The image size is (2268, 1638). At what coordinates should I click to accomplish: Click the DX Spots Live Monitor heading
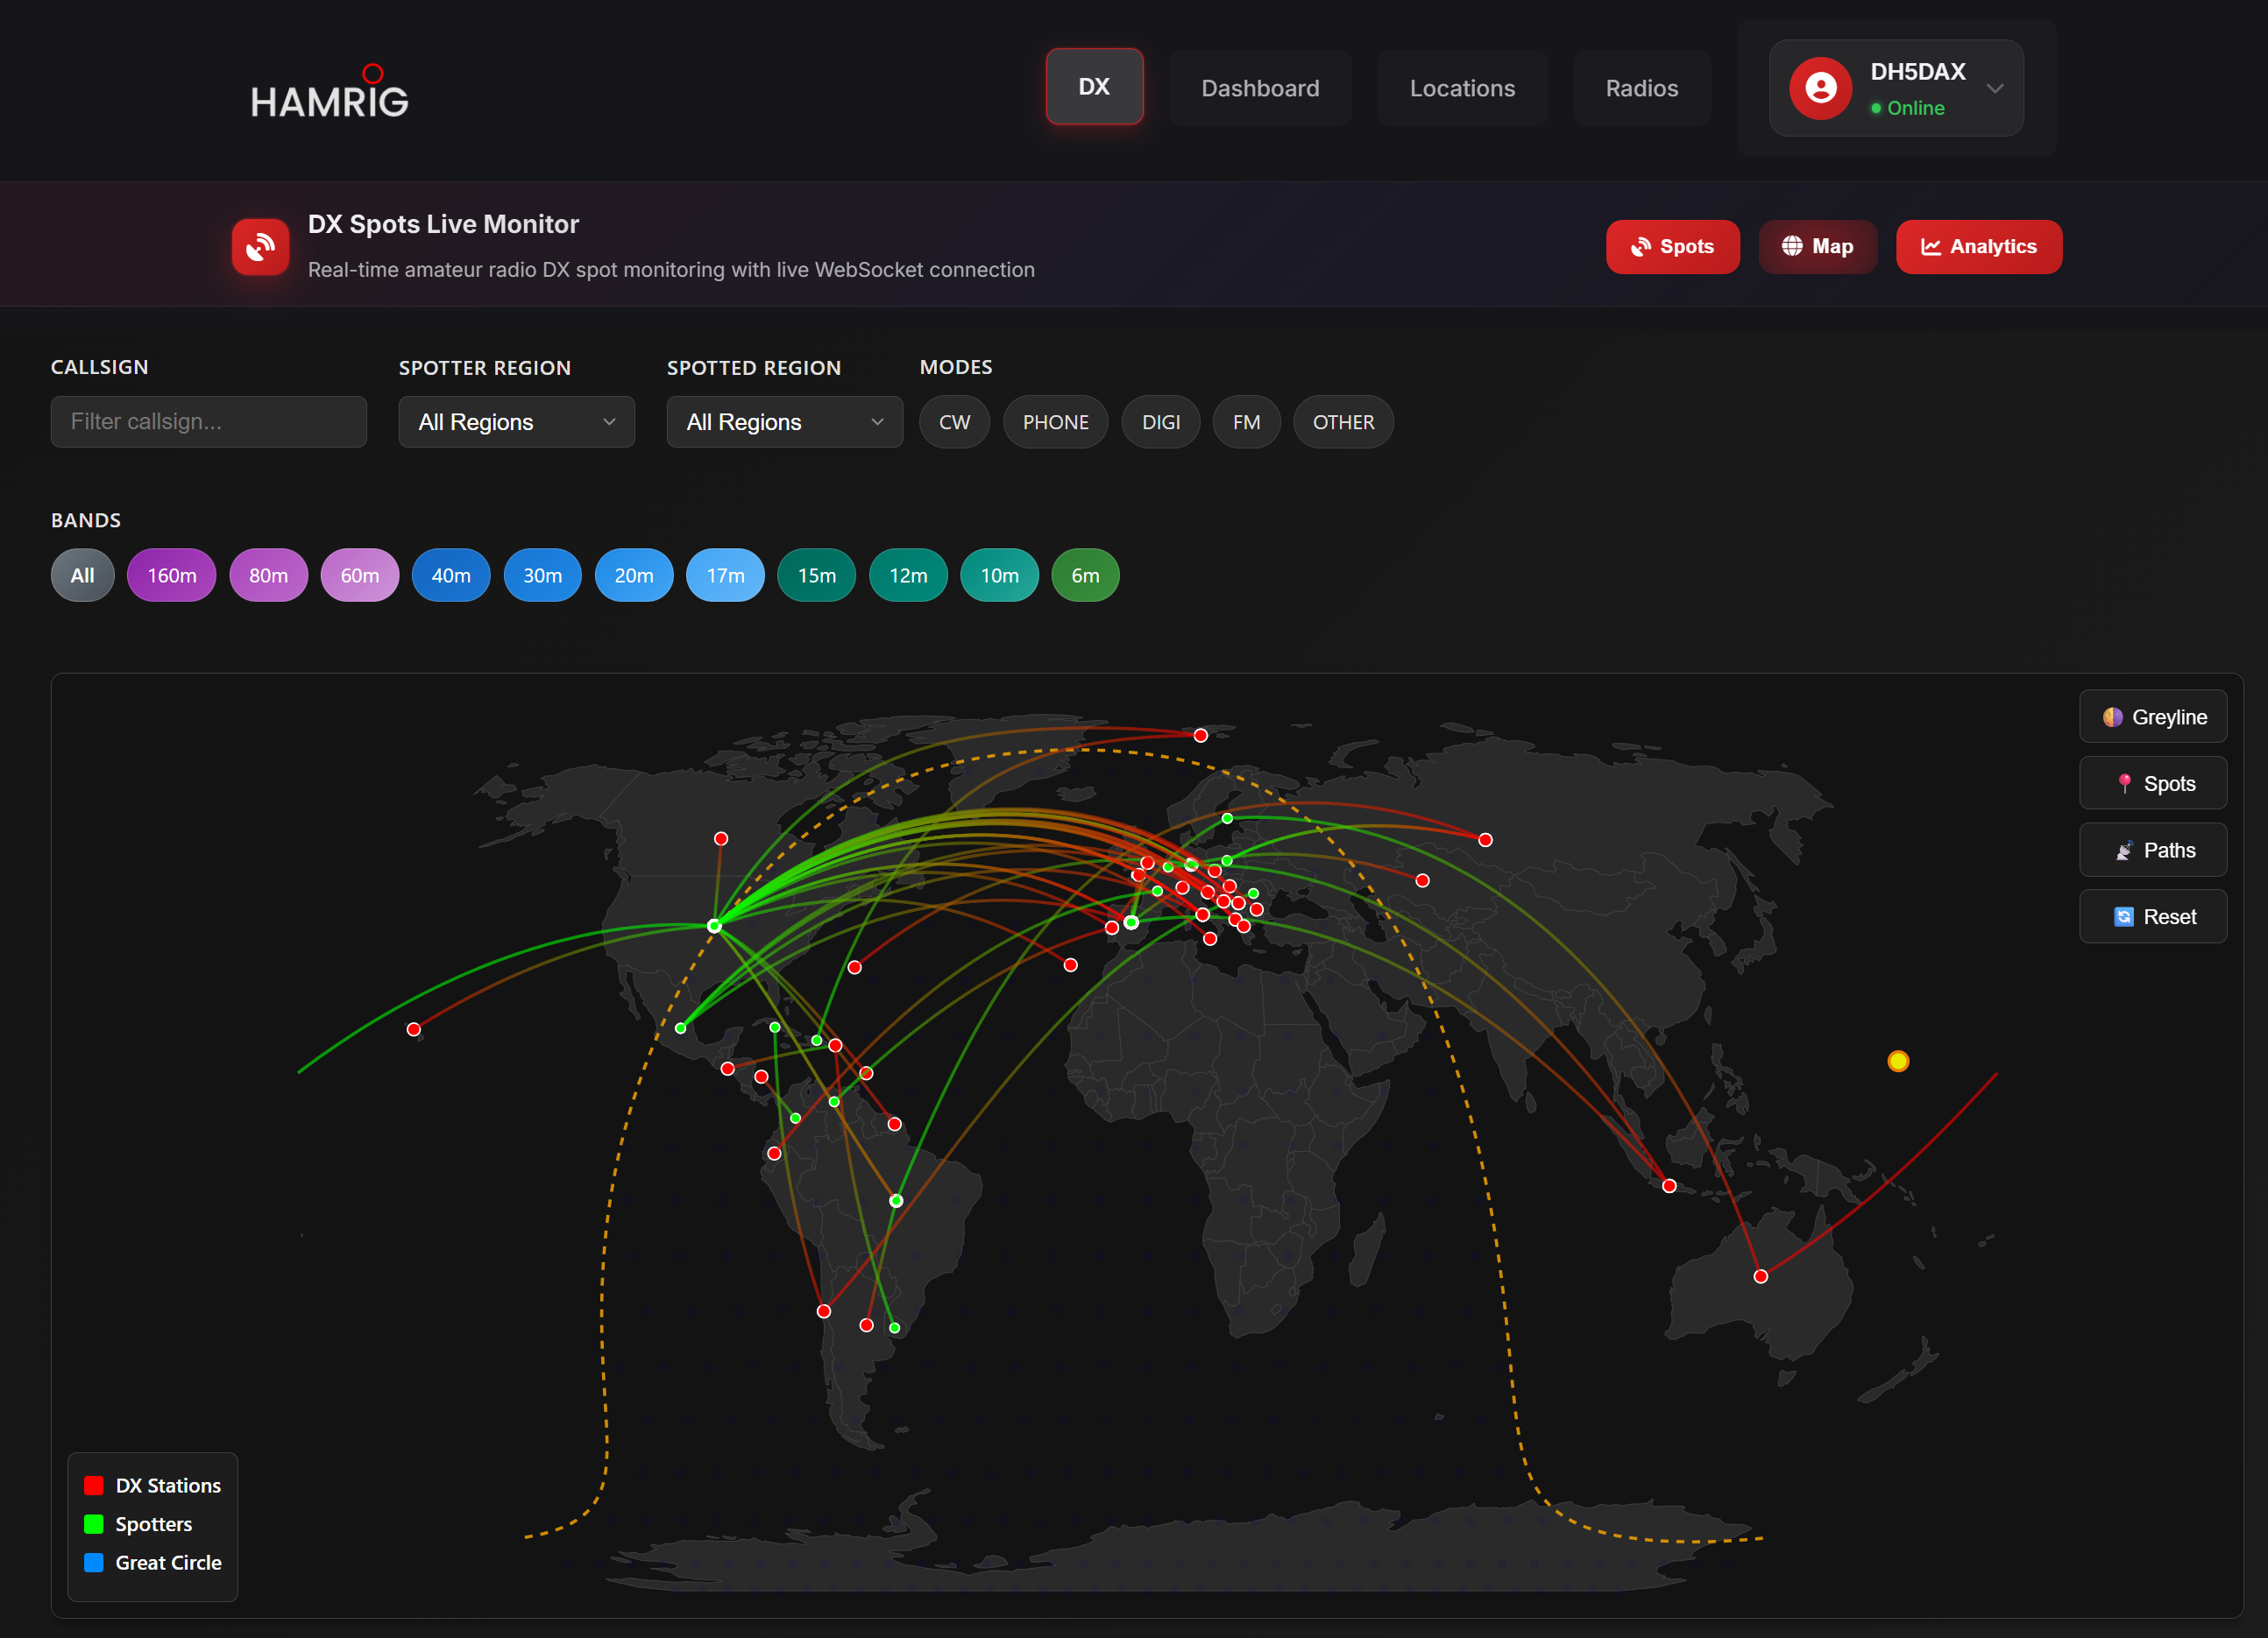pyautogui.click(x=443, y=225)
